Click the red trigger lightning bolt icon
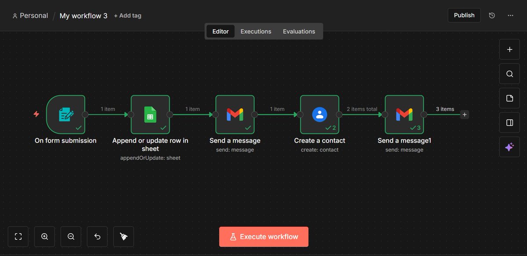The image size is (527, 256). (x=36, y=114)
